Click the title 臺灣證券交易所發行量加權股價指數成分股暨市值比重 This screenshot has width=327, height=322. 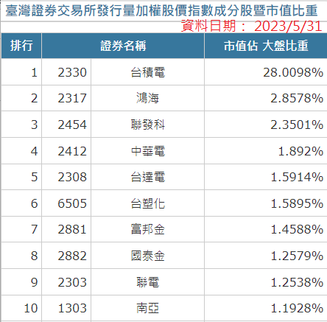[161, 10]
